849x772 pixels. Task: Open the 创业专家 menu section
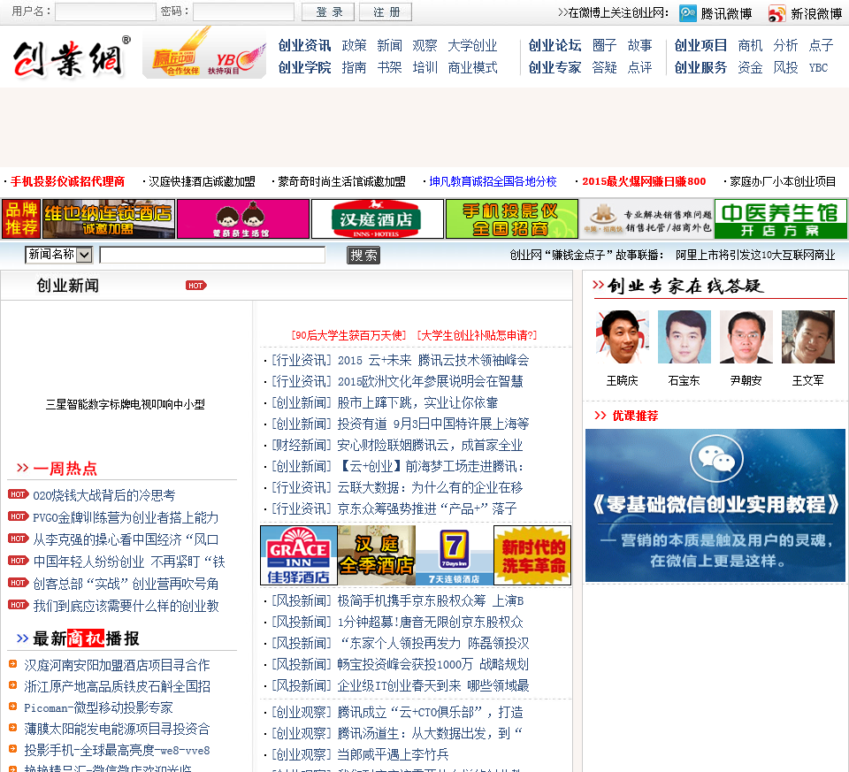(555, 68)
